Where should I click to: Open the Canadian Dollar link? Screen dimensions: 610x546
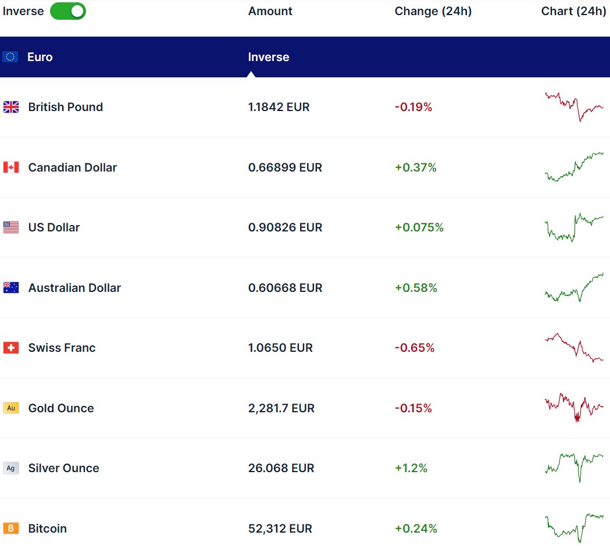[x=72, y=167]
